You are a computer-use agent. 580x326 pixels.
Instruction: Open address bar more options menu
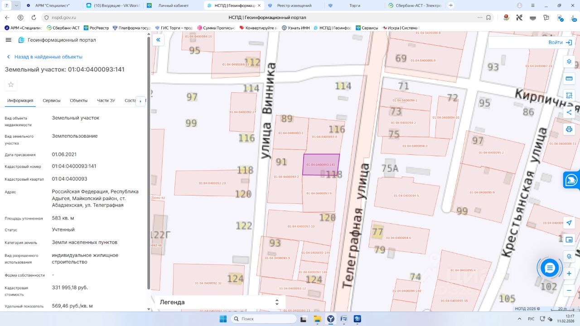click(x=480, y=17)
